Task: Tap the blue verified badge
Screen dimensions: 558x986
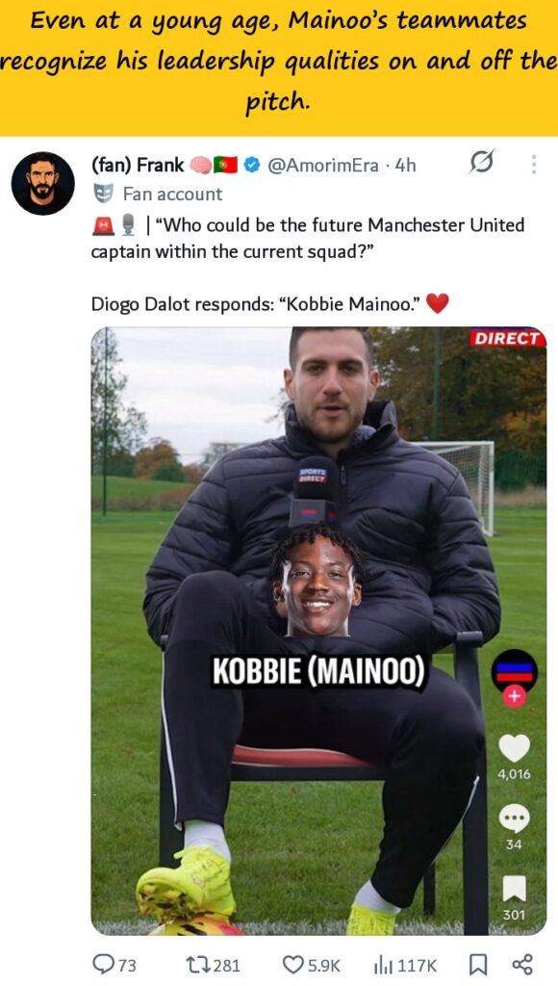Action: click(252, 165)
